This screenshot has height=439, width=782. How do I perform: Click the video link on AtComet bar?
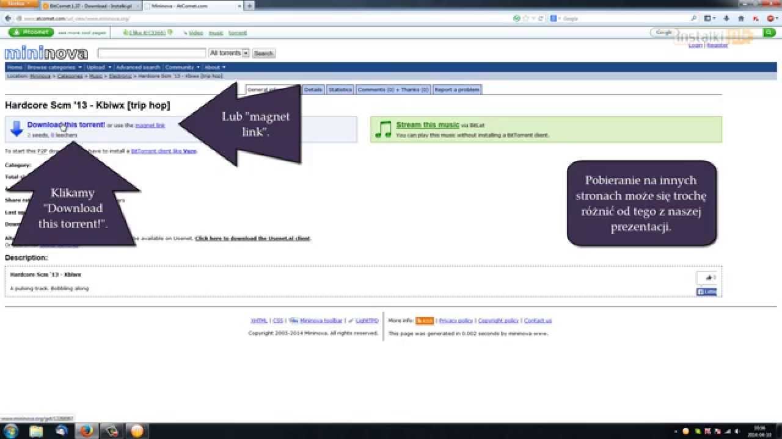point(195,33)
